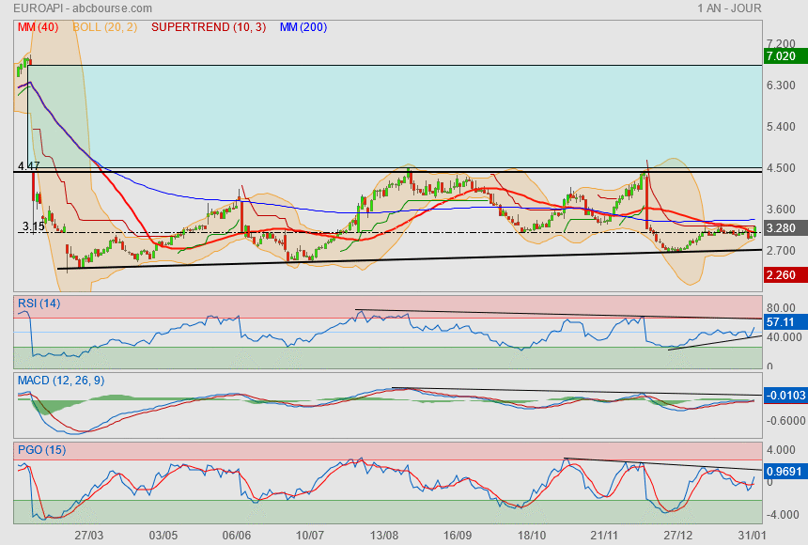Viewport: 808px width, 545px height.
Task: Click the 21/11 date on time axis
Action: (604, 535)
